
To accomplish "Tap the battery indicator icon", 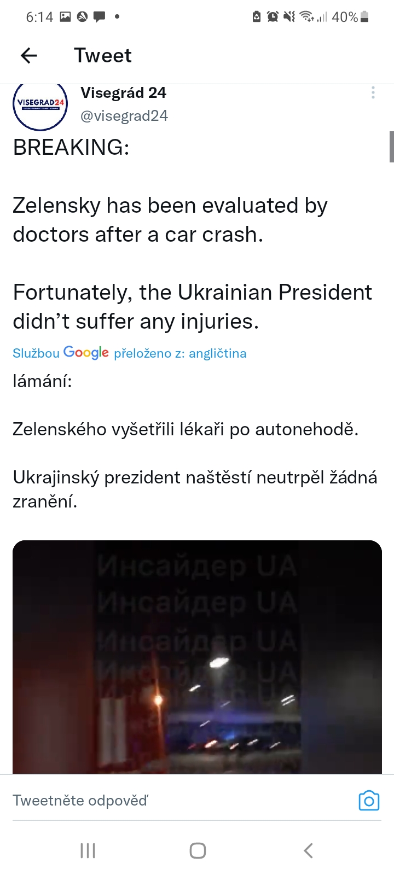I will 365,17.
